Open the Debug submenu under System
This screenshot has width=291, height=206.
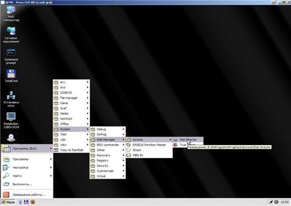(x=107, y=129)
